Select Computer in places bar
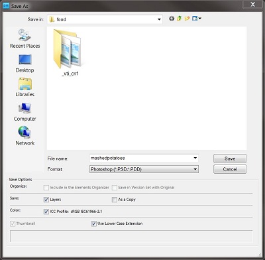265x260 pixels. (x=25, y=112)
